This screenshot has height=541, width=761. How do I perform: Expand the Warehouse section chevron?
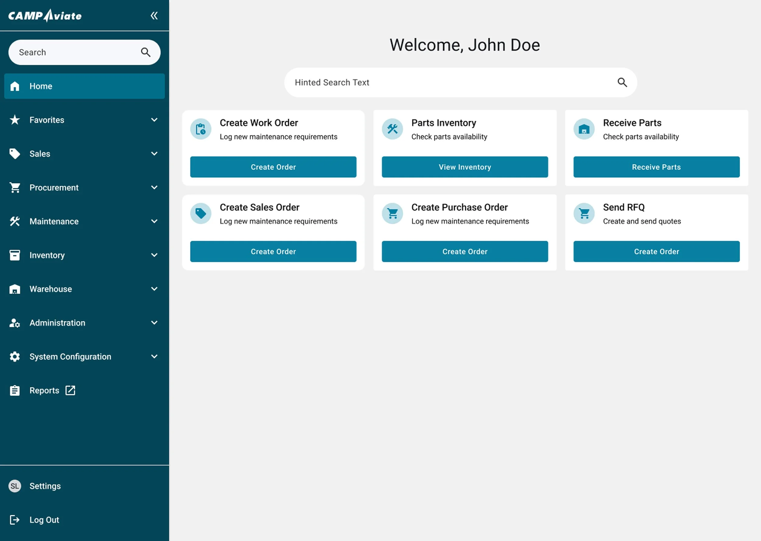[x=154, y=289]
